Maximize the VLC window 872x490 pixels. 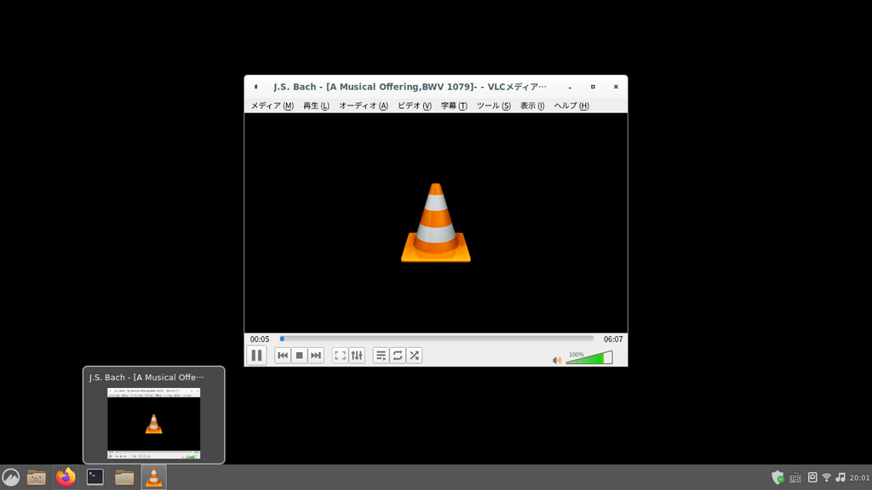(593, 87)
